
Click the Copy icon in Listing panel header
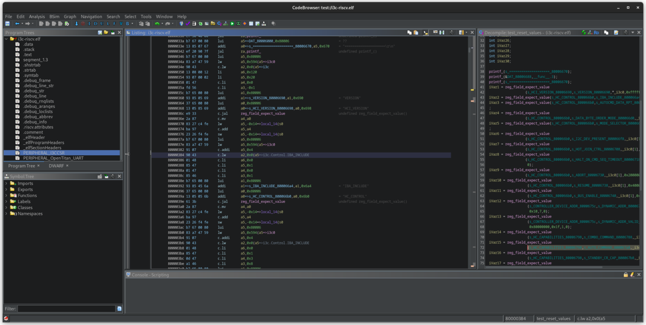[409, 32]
